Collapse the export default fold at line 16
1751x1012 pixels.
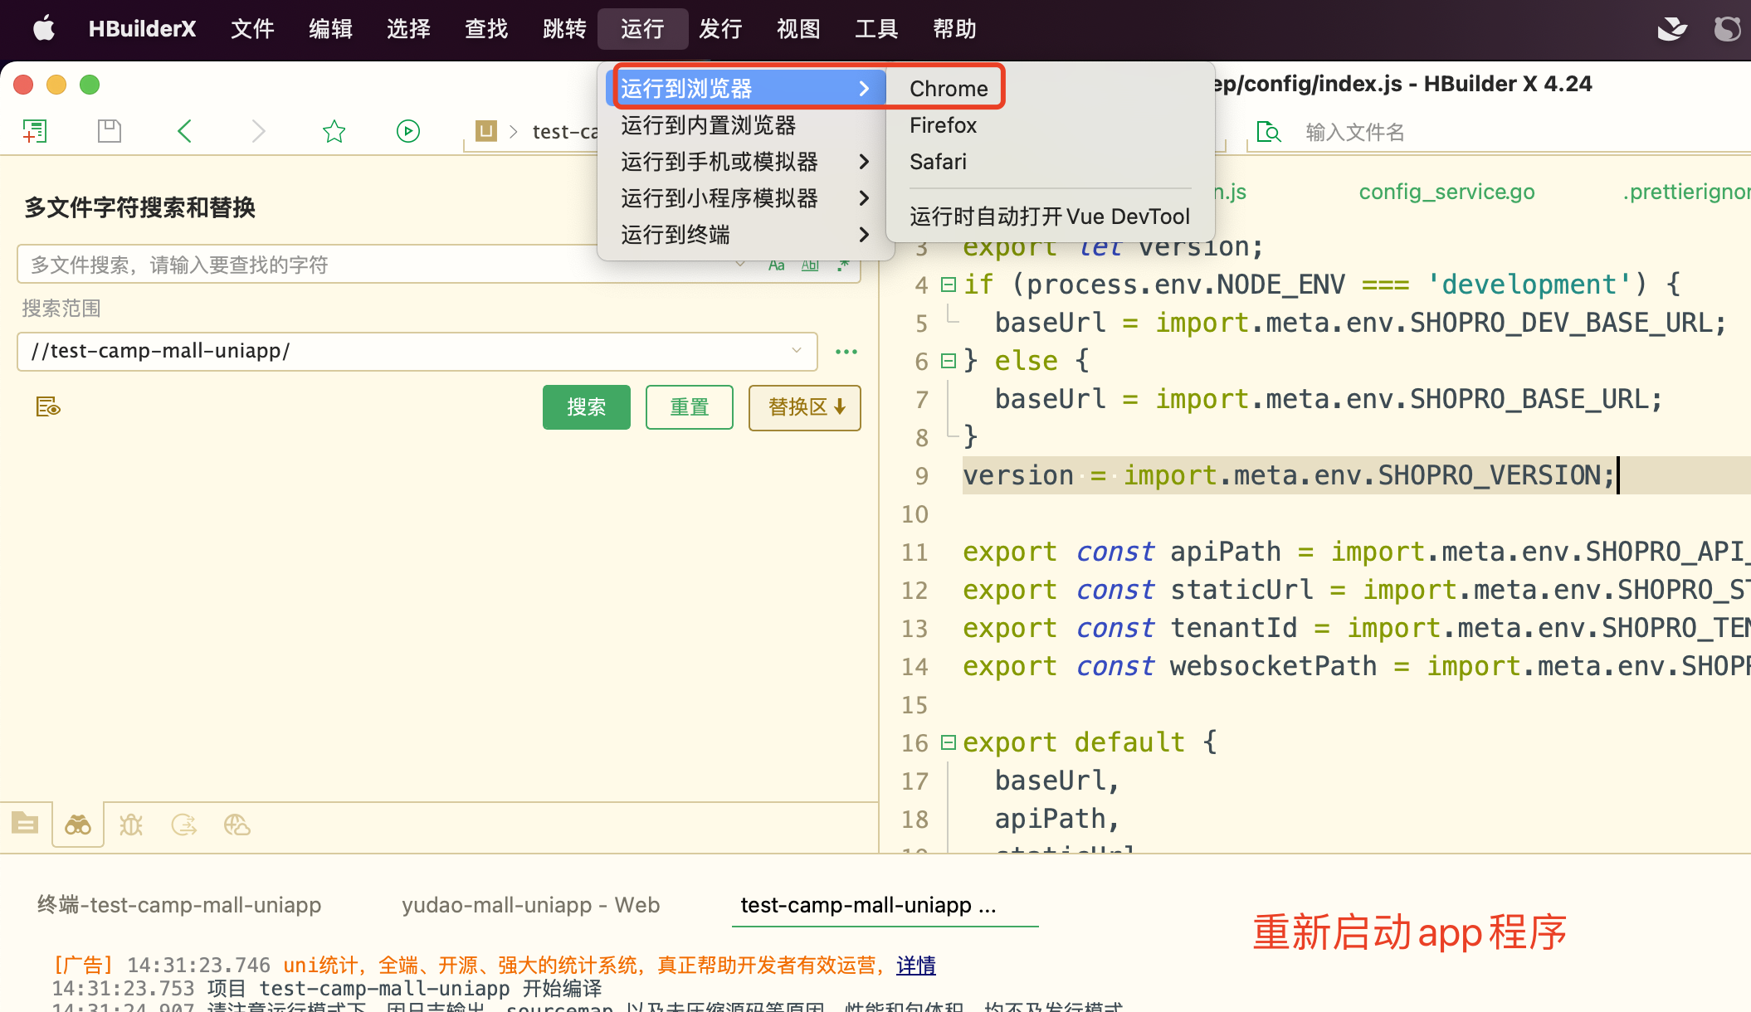click(x=949, y=742)
